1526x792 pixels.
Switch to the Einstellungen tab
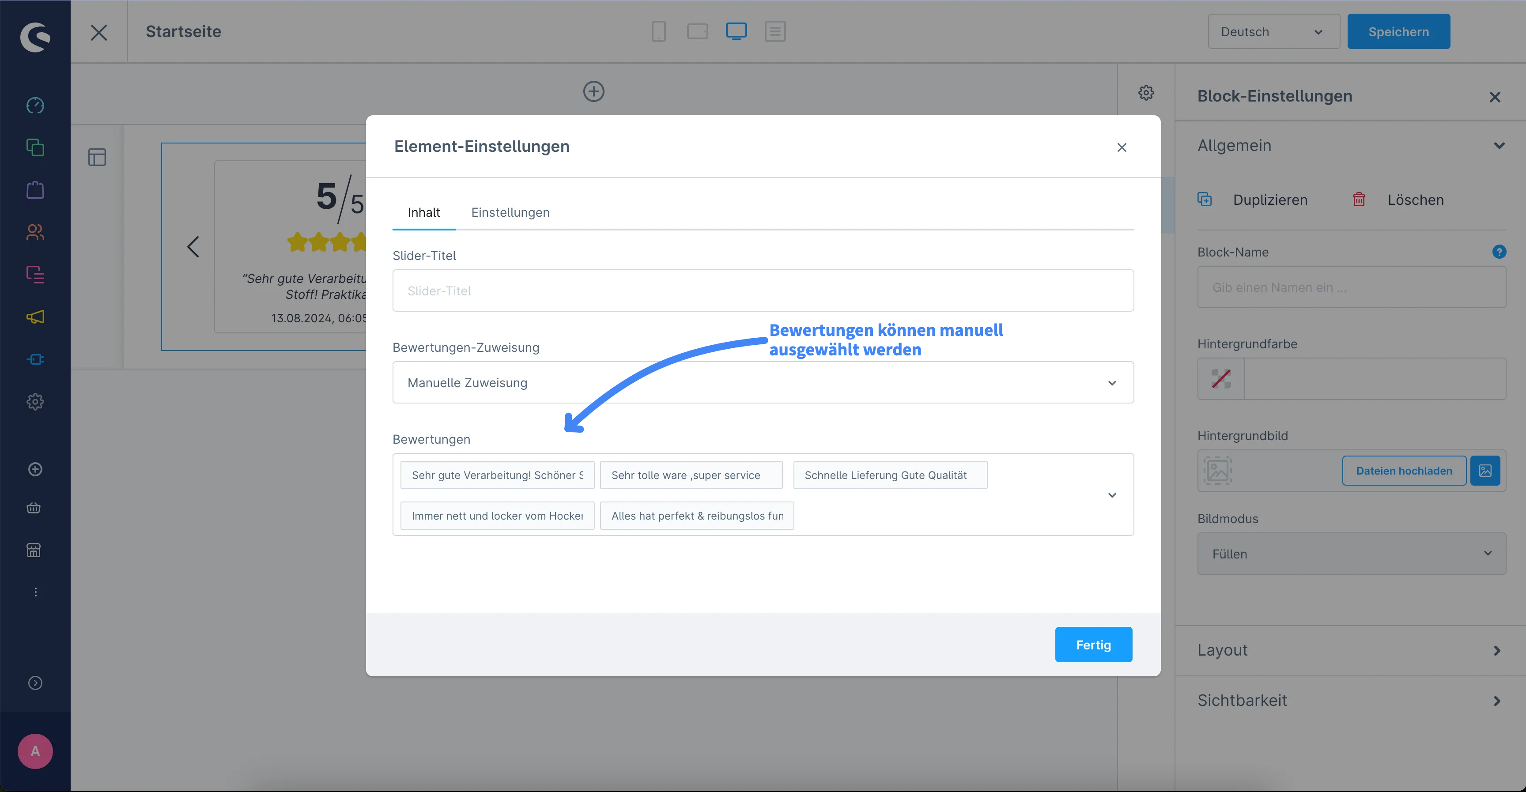[510, 213]
